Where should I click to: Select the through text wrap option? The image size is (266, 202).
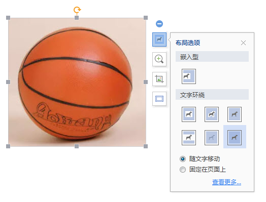[x=235, y=114]
